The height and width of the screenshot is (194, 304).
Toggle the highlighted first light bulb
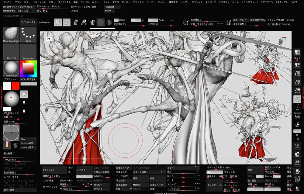pos(24,94)
